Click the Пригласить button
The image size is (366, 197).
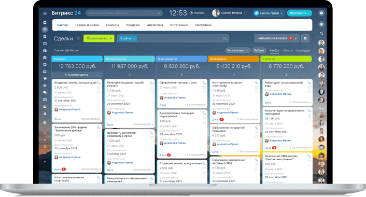[x=299, y=13]
